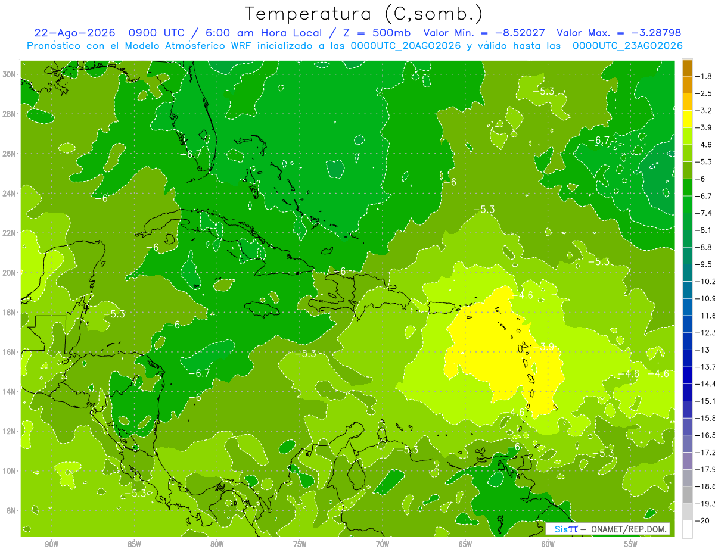Click the 70W longitude axis label
715x552 pixels.
click(x=383, y=544)
